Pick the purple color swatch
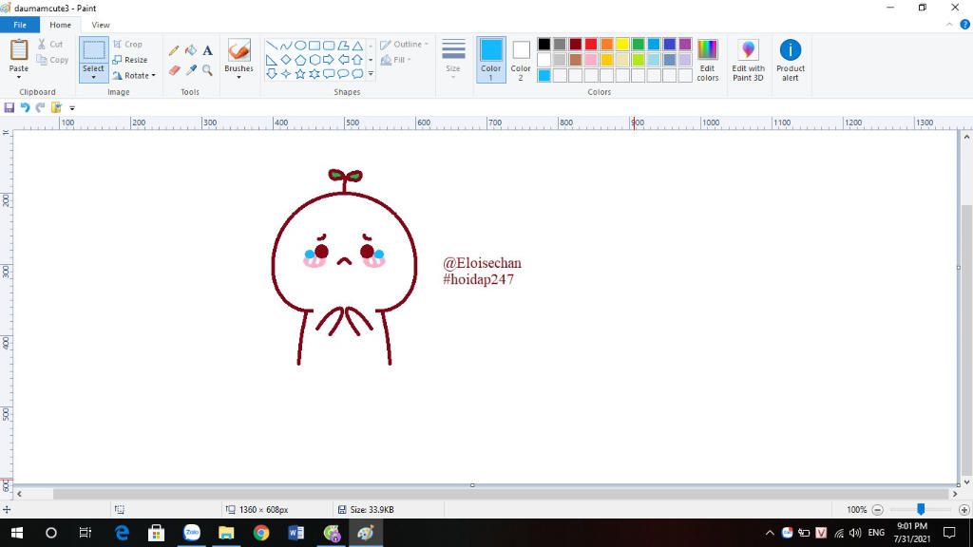This screenshot has width=973, height=547. point(685,44)
